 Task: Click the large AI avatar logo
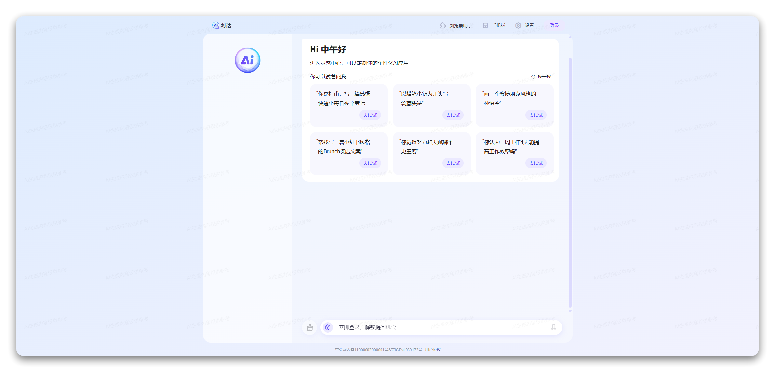tap(247, 60)
